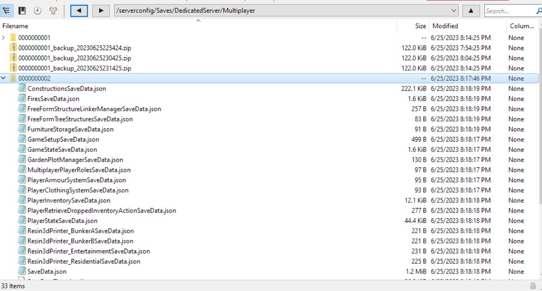Select the backup_20230625225424.zip file
This screenshot has width=542, height=291.
tap(74, 48)
